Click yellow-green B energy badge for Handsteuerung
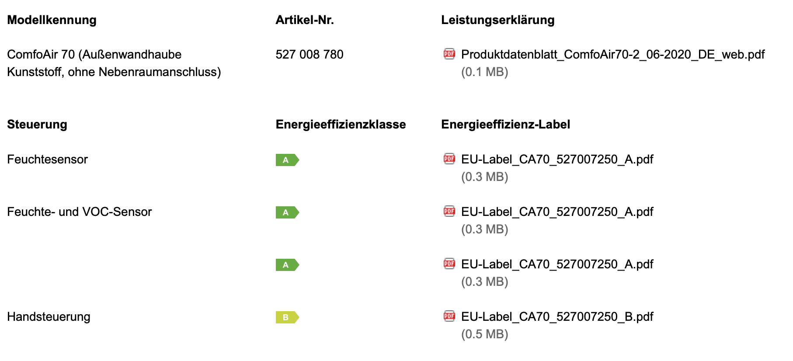This screenshot has height=361, width=793. (287, 317)
